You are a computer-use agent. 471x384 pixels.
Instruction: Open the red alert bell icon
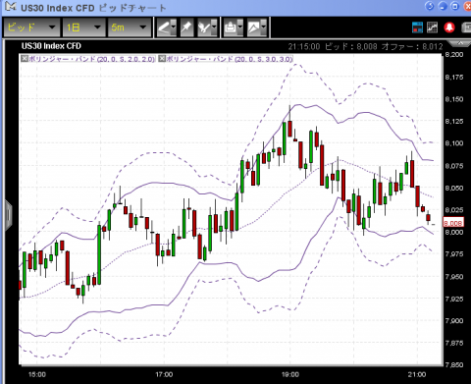[449, 27]
